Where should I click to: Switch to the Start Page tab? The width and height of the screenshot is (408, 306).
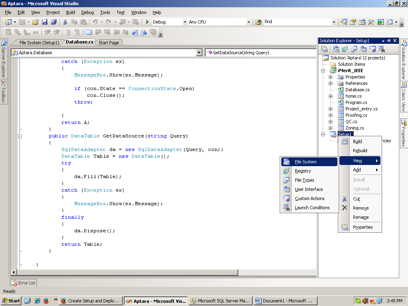pyautogui.click(x=108, y=42)
